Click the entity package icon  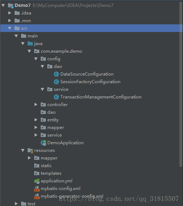(x=43, y=120)
